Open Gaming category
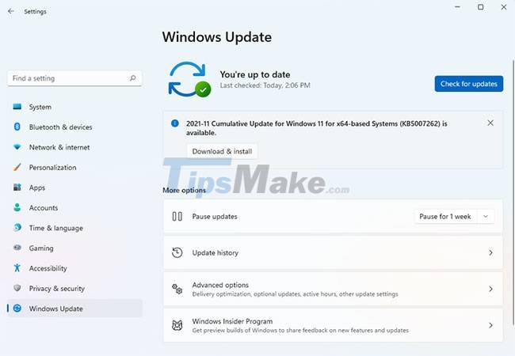 click(x=74, y=248)
